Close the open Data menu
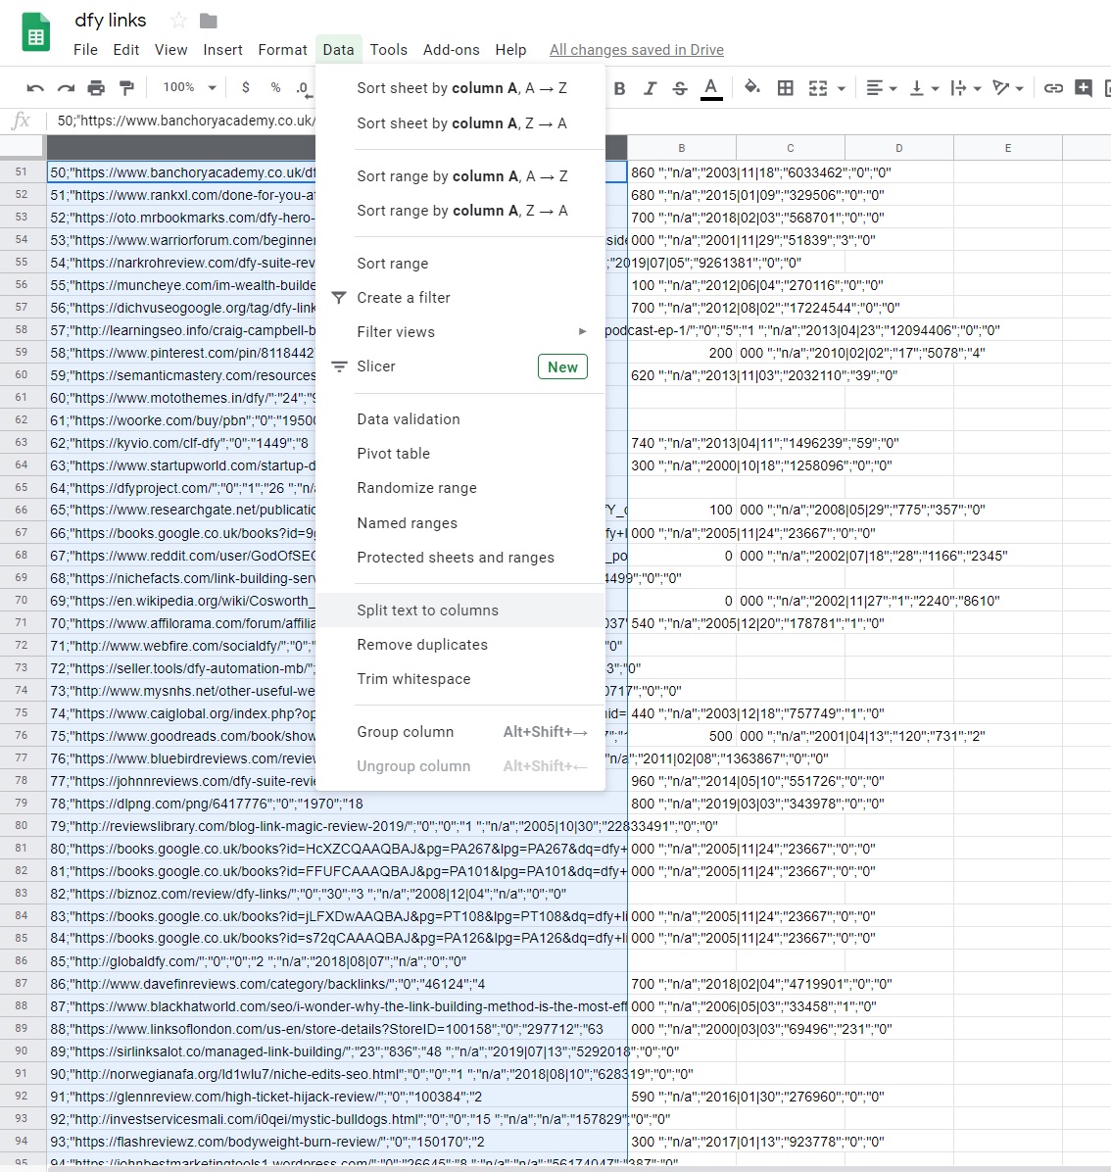Image resolution: width=1111 pixels, height=1172 pixels. (338, 49)
